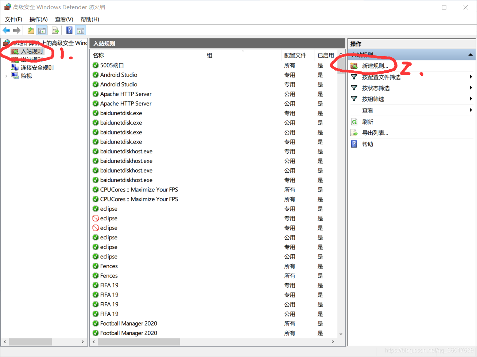The width and height of the screenshot is (477, 357).
Task: Click the tree pane horizontal scrollbar left arrow
Action: tap(5, 342)
